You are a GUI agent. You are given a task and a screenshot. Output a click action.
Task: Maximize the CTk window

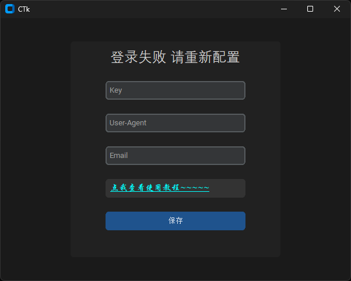(310, 9)
